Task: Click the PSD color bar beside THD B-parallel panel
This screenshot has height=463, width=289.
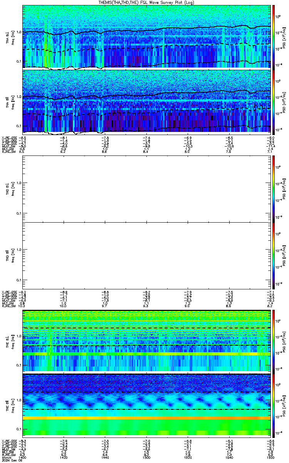Action: [x=274, y=255]
